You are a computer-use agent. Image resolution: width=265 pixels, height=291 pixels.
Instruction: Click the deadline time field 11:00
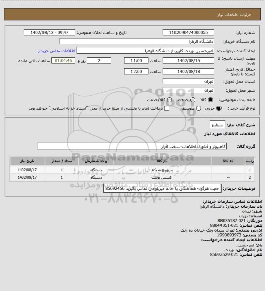[x=136, y=61]
